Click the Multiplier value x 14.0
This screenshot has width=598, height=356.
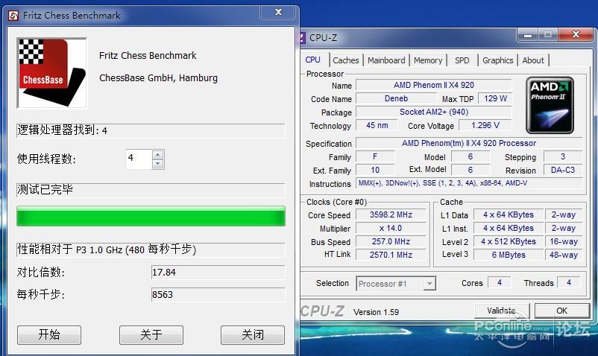(391, 228)
